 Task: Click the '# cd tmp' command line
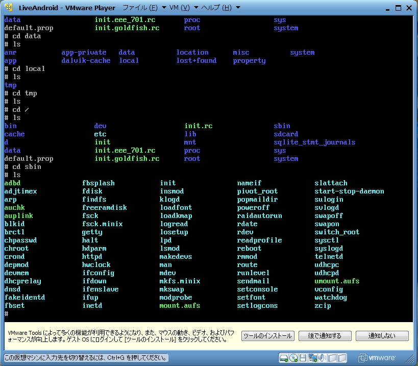pyautogui.click(x=20, y=93)
